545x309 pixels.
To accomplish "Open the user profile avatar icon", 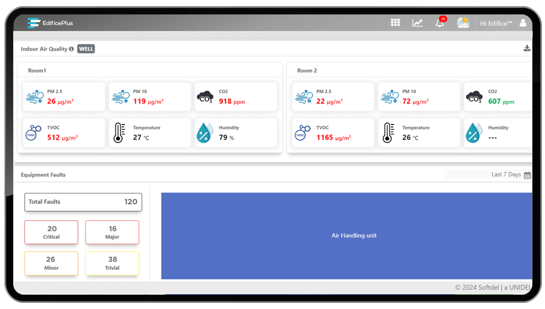I will tap(523, 23).
